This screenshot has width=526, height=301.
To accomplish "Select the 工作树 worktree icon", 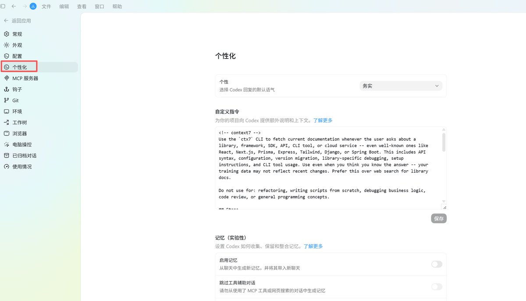I will (7, 122).
